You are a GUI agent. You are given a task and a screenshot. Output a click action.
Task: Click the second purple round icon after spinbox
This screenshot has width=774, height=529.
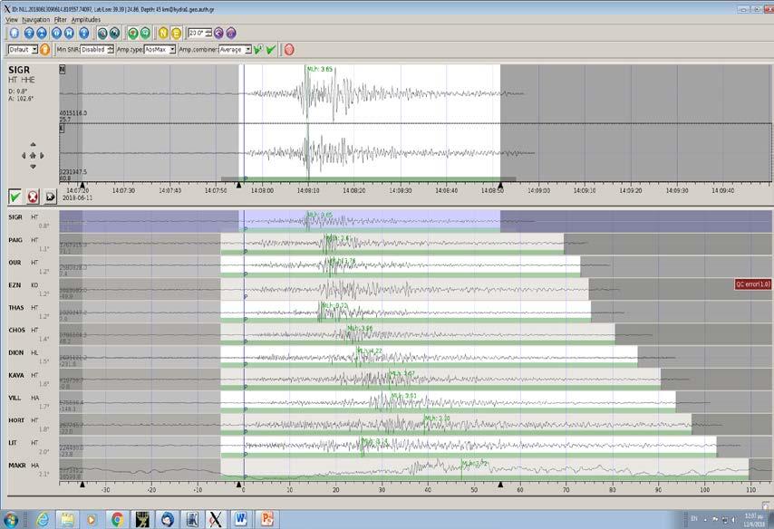(231, 33)
